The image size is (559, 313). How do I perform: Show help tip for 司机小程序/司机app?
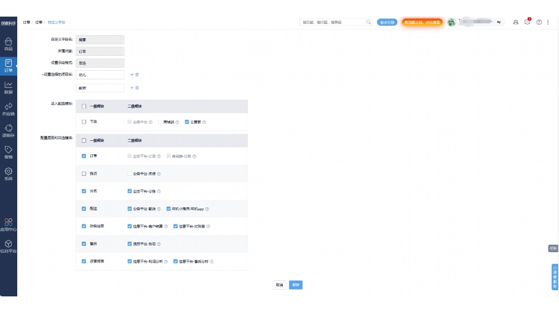tap(207, 209)
